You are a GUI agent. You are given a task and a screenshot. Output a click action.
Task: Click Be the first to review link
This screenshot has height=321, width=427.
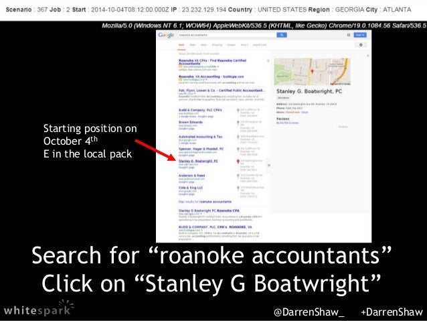point(288,123)
